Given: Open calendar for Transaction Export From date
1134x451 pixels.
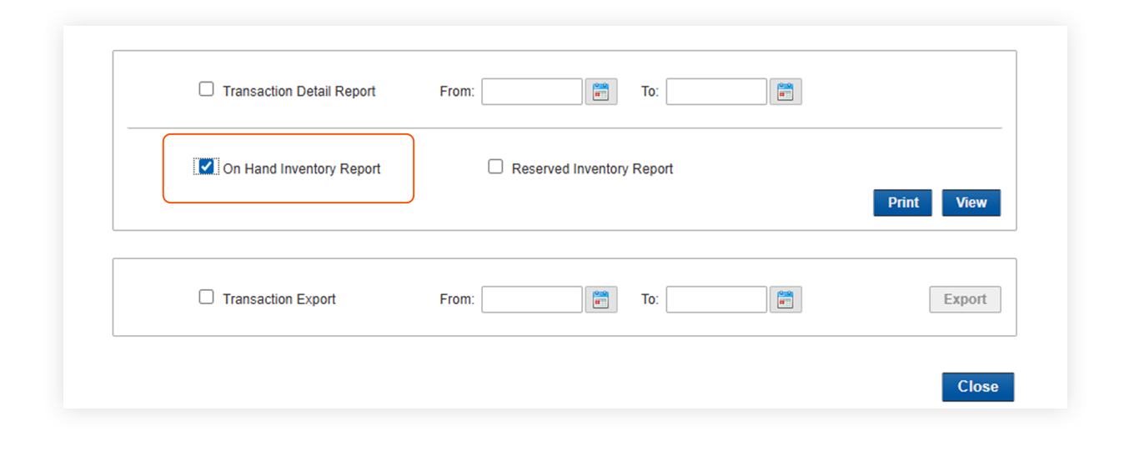Looking at the screenshot, I should 601,299.
